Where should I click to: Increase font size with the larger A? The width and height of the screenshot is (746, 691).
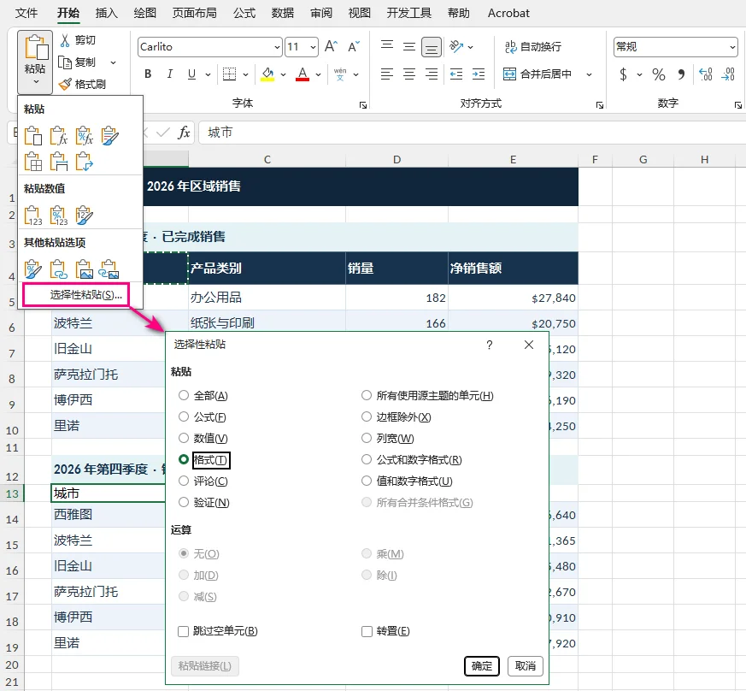pos(331,47)
